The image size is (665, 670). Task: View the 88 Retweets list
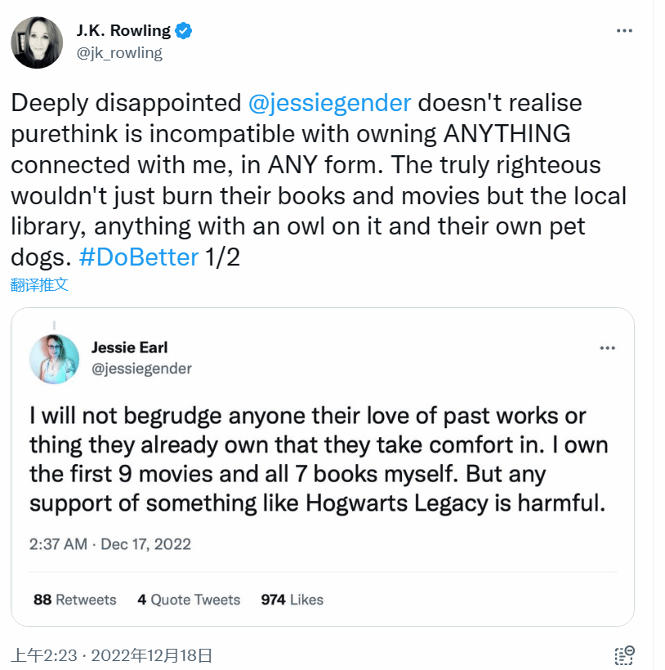click(75, 600)
